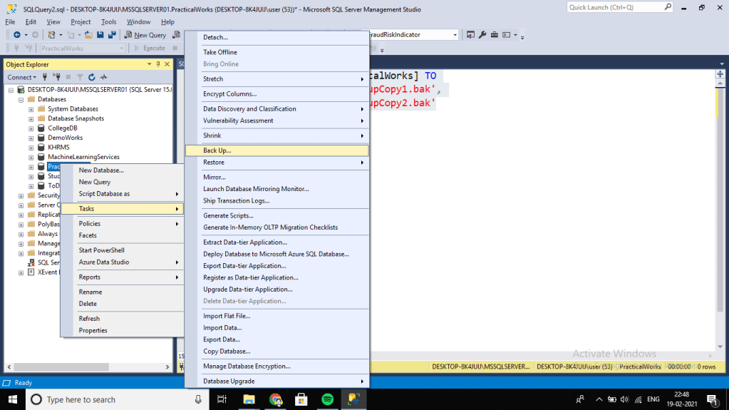Open the Activity Monitor icon in Object Explorer
The height and width of the screenshot is (410, 729).
tap(103, 77)
